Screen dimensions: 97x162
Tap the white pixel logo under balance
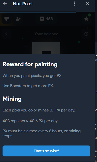[46, 48]
